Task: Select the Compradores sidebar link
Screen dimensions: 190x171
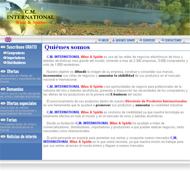Action: (x=16, y=53)
